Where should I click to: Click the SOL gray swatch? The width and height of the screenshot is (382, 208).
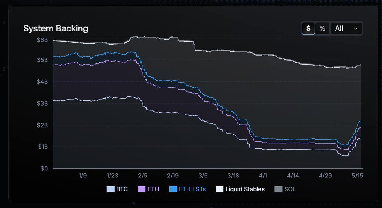pos(278,189)
